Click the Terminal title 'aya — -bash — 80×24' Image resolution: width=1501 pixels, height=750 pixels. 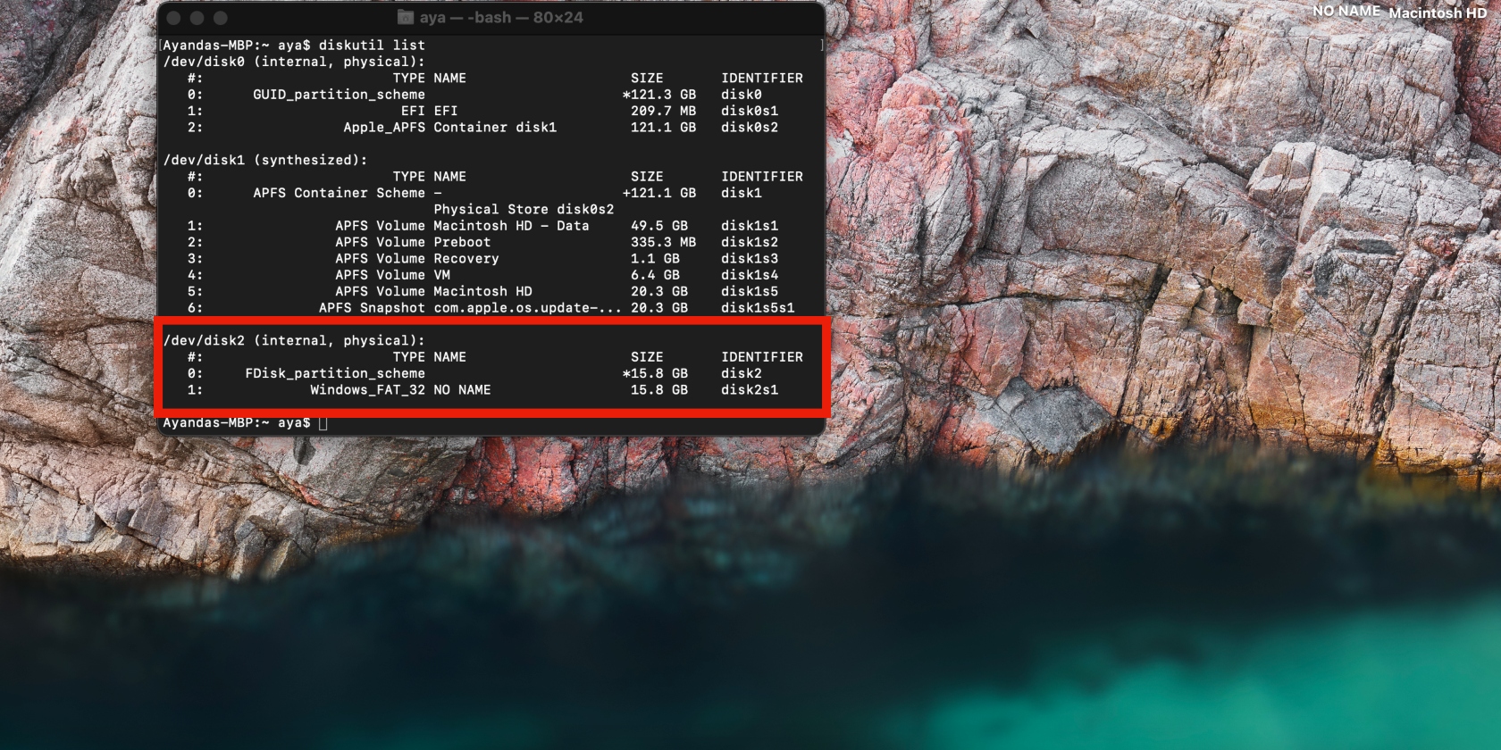pos(501,17)
